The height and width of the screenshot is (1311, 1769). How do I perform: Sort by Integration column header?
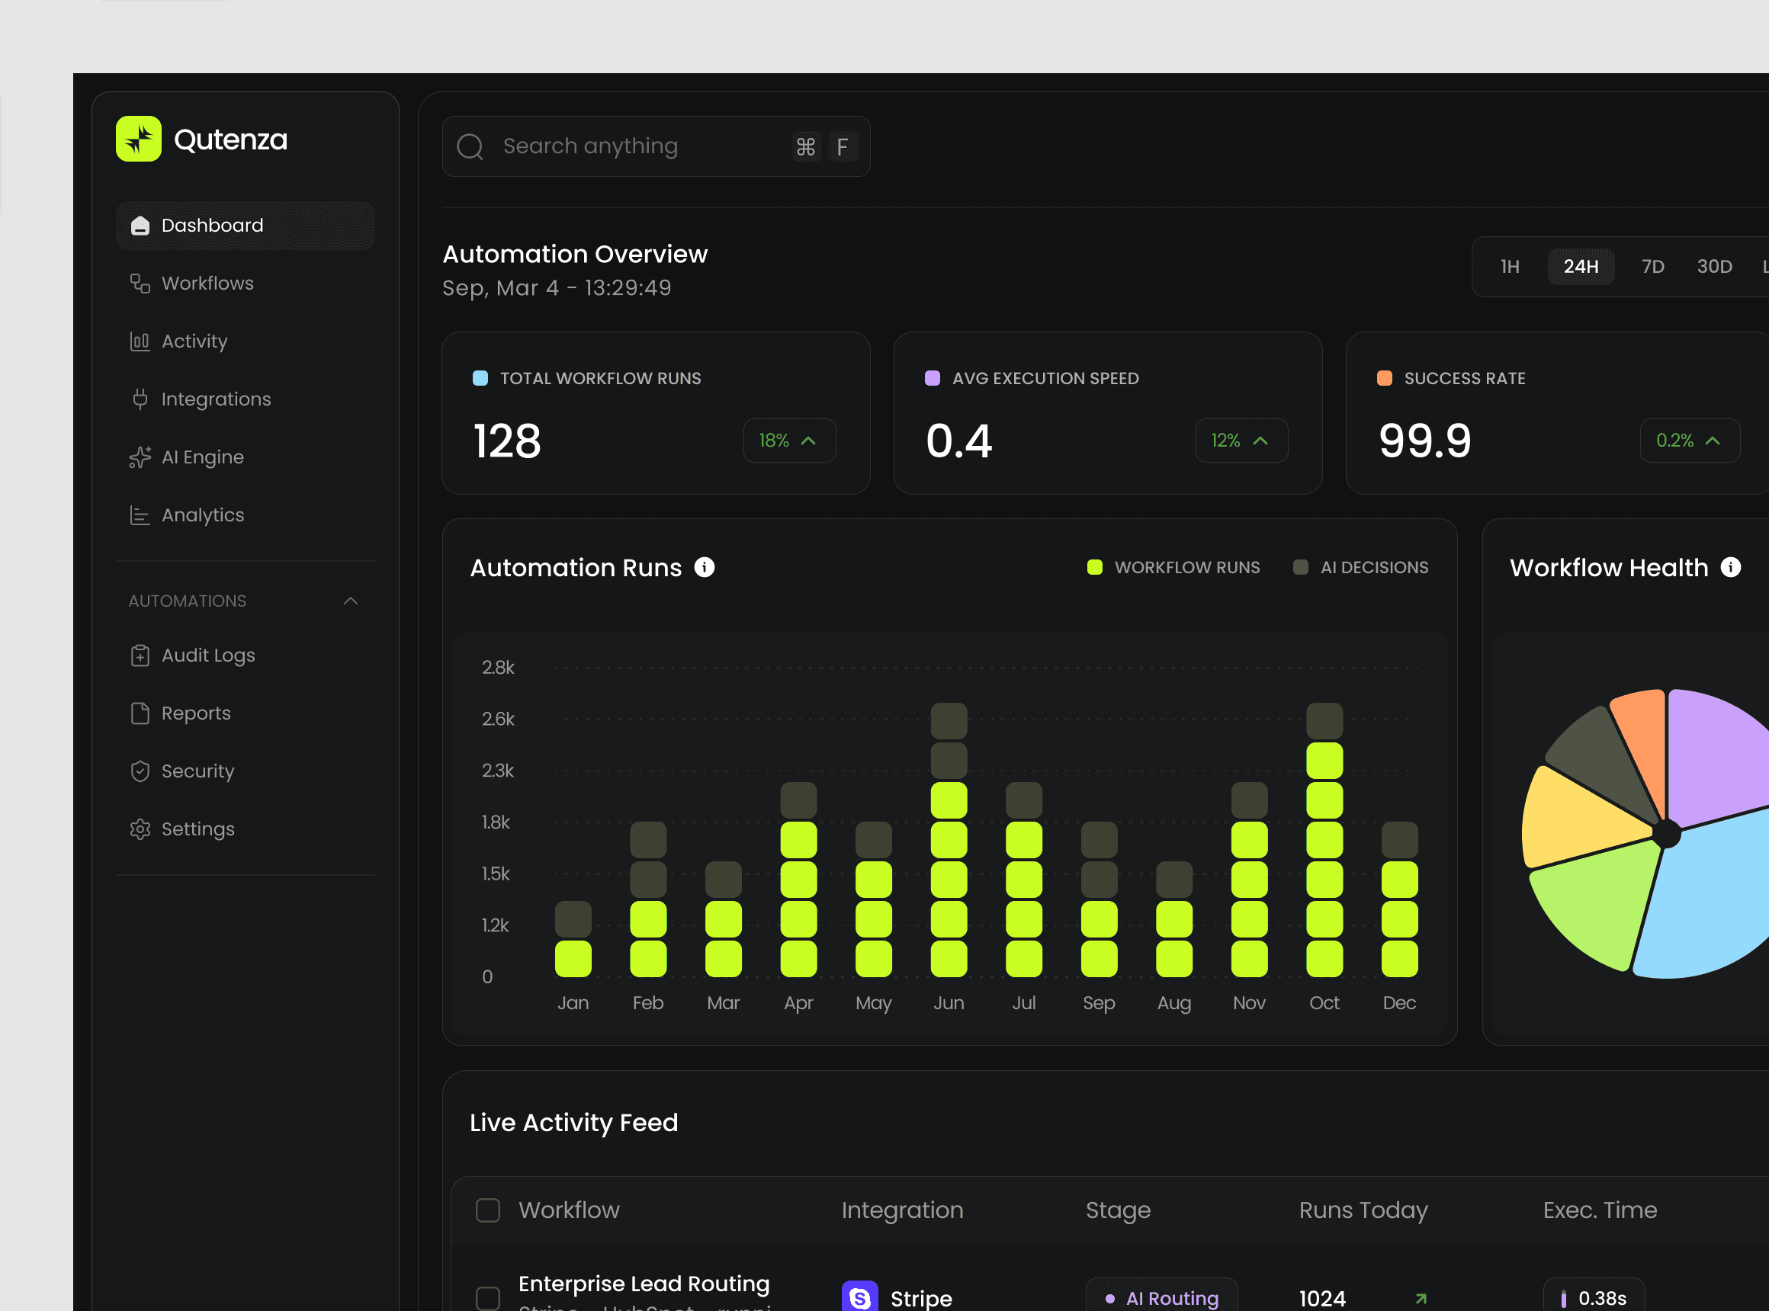(x=903, y=1210)
